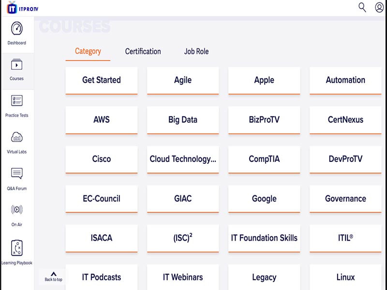Click the search magnifier icon
387x290 pixels.
point(361,8)
